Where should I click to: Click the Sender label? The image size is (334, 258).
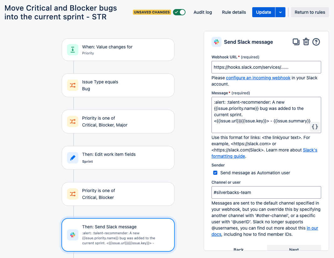(218, 165)
